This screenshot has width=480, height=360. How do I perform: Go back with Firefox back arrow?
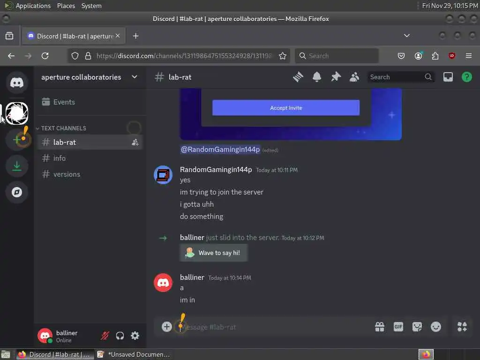pyautogui.click(x=11, y=56)
